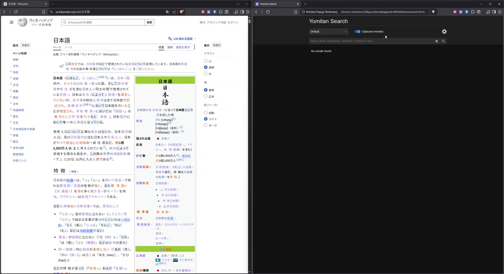
Task: Open the browser menu in Yomitan window
Action: [500, 12]
